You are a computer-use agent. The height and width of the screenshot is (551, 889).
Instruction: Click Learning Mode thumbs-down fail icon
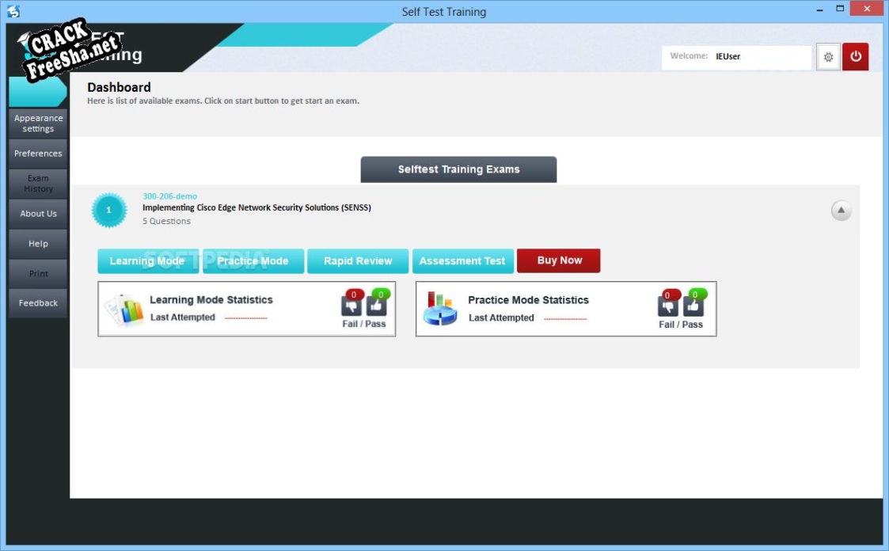click(351, 306)
